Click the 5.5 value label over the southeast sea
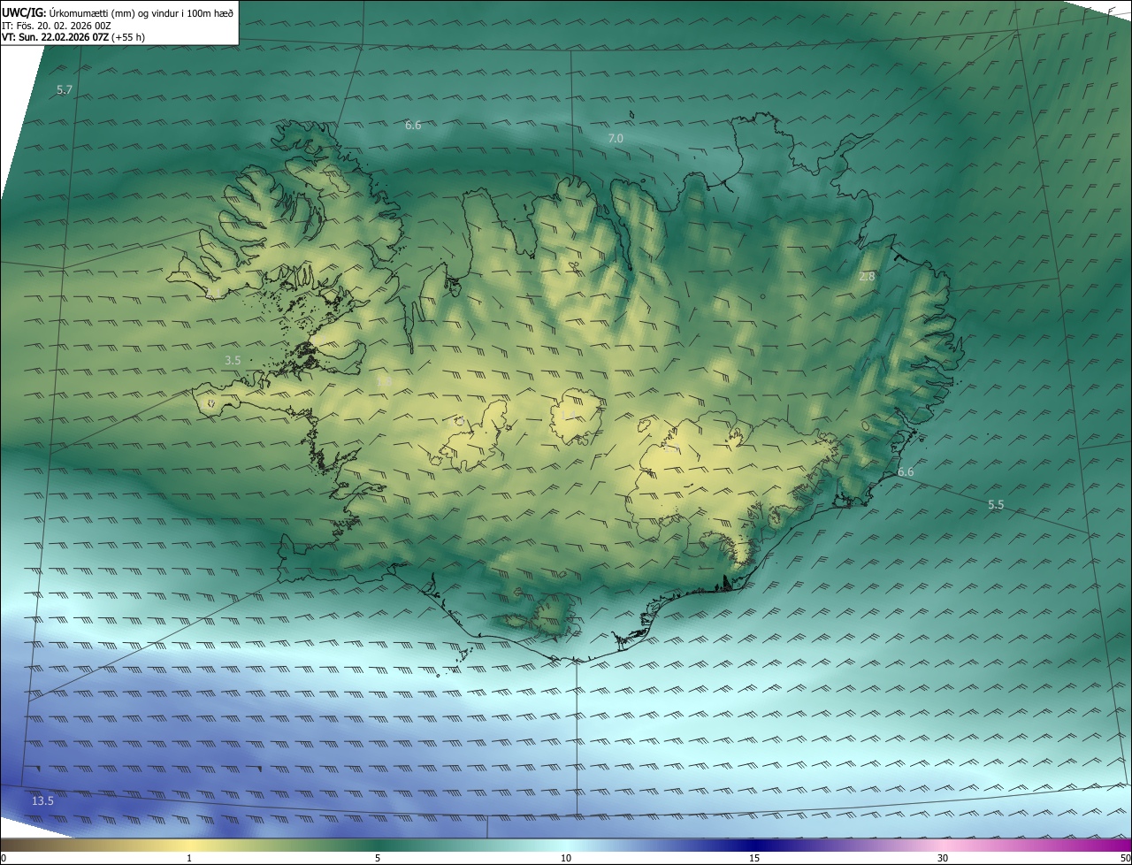Viewport: 1132px width, 865px height. (x=996, y=505)
